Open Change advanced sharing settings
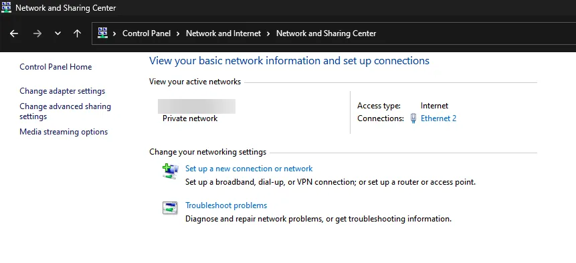576x263 pixels. tap(65, 111)
